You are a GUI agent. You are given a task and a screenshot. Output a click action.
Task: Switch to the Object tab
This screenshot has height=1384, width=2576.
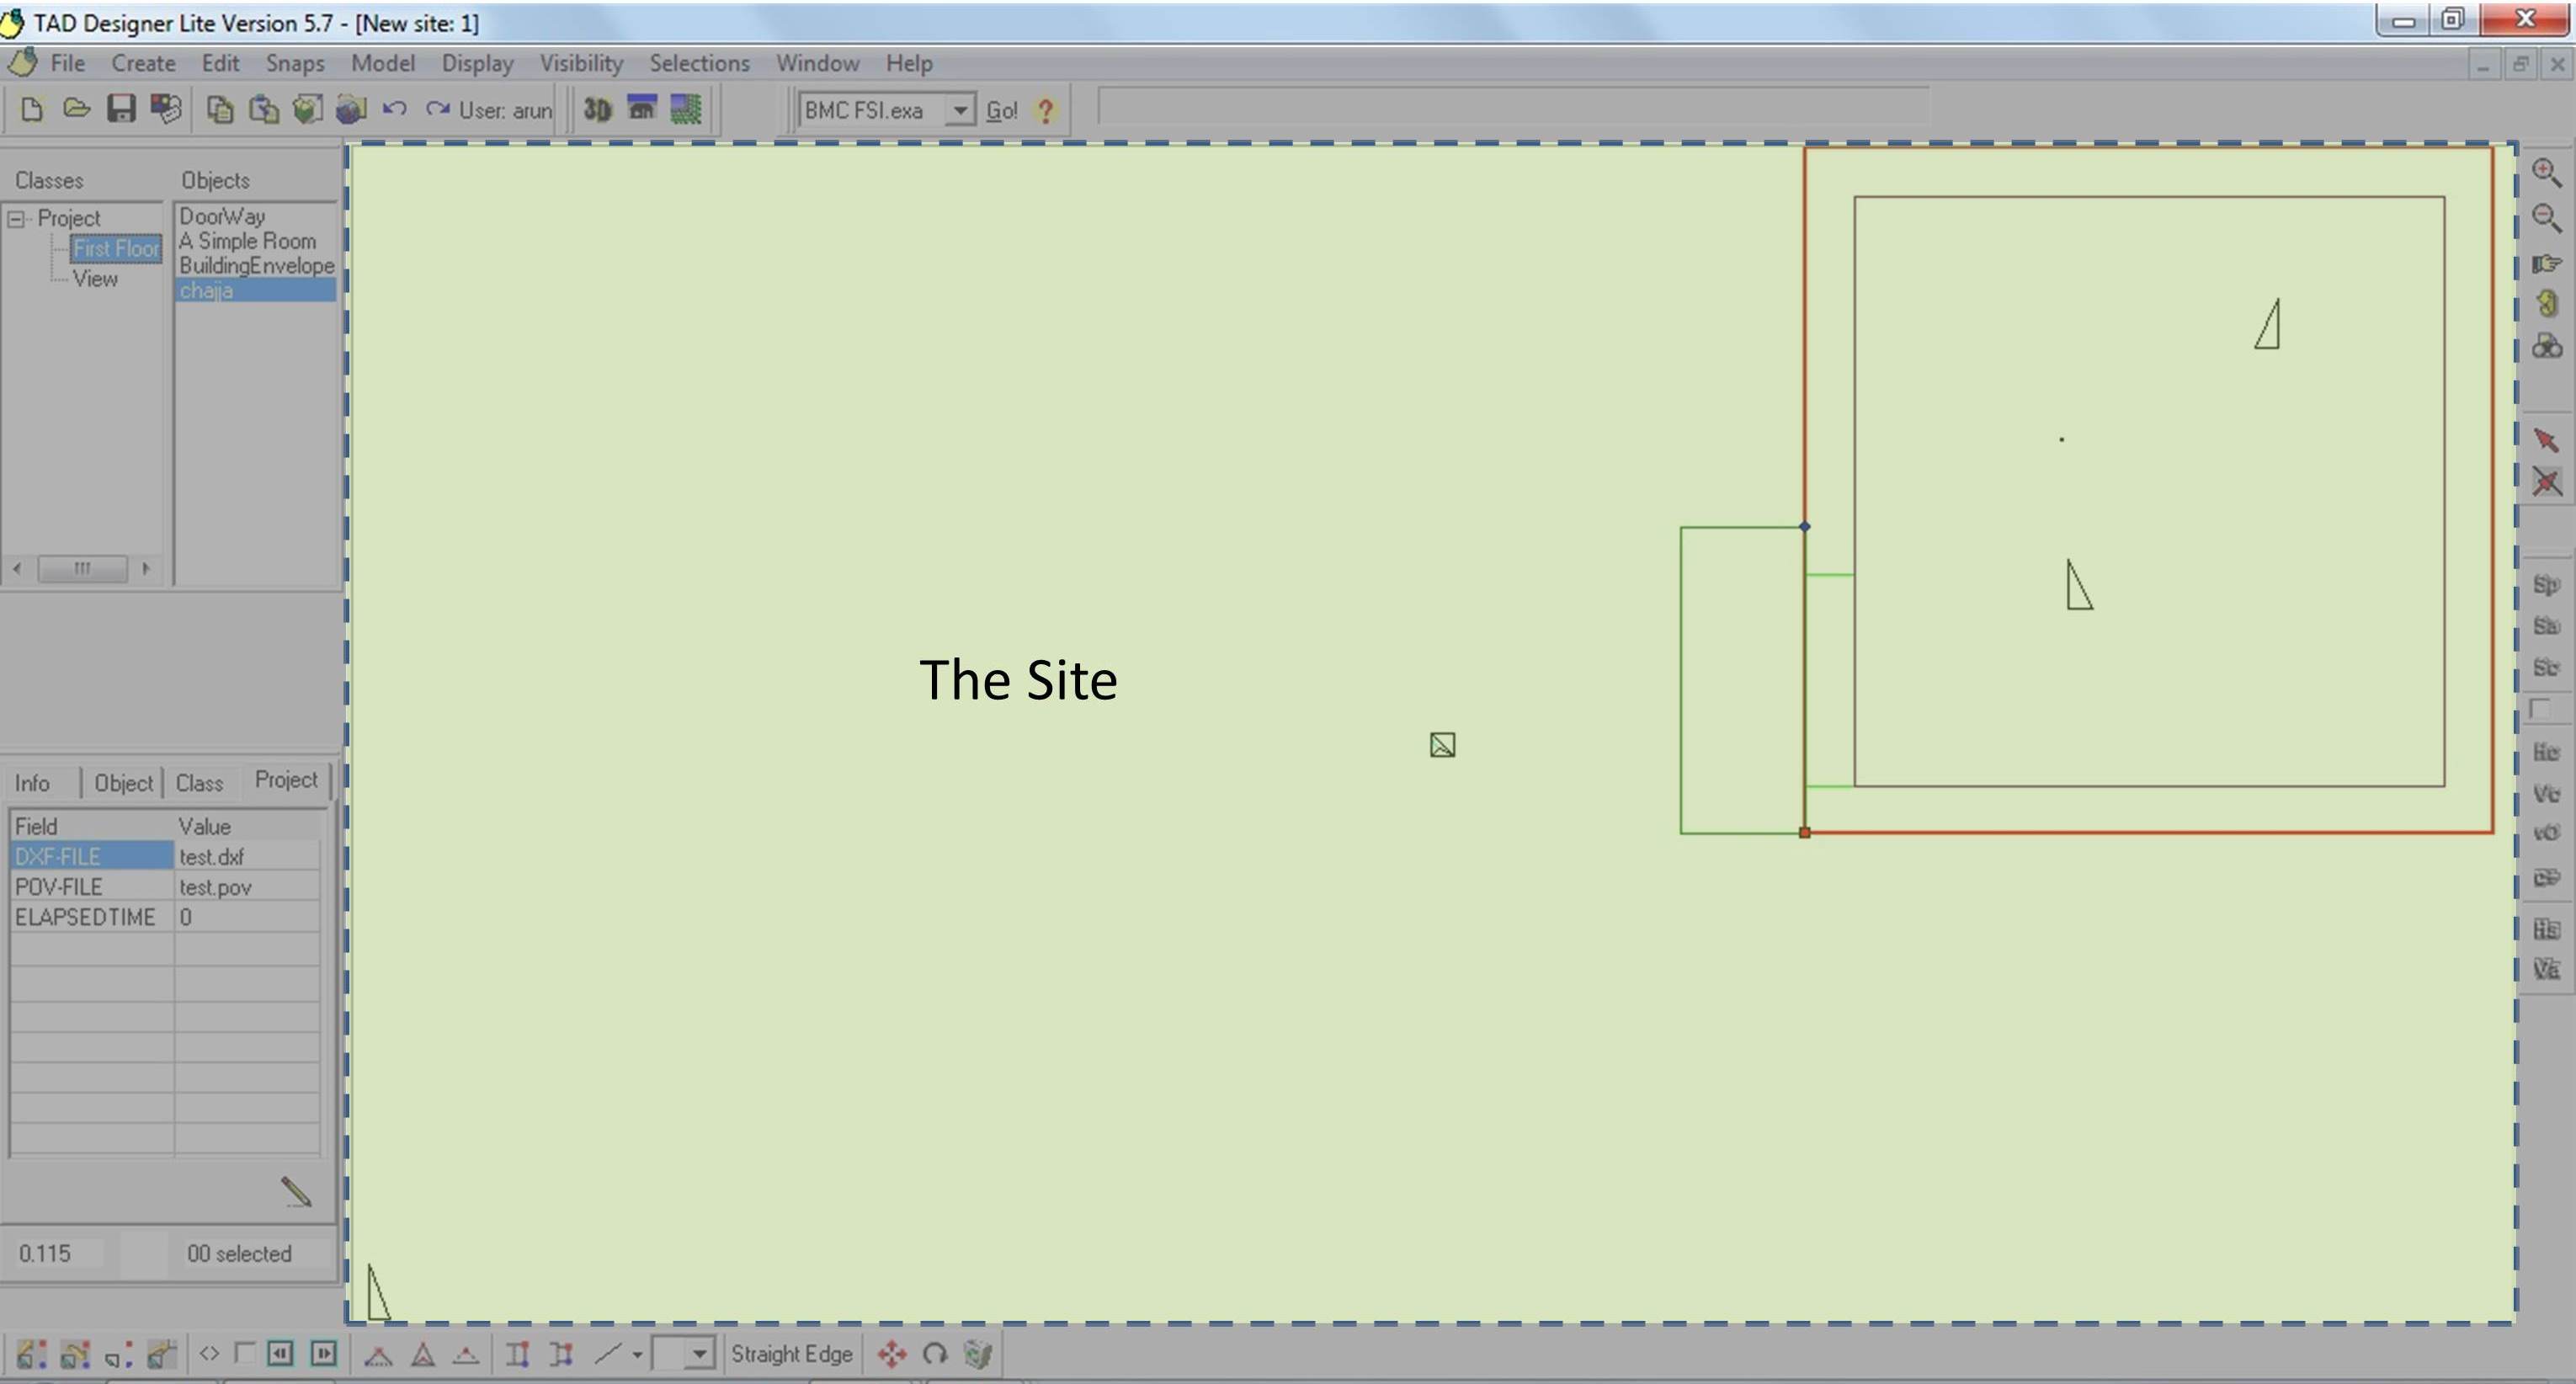click(123, 783)
